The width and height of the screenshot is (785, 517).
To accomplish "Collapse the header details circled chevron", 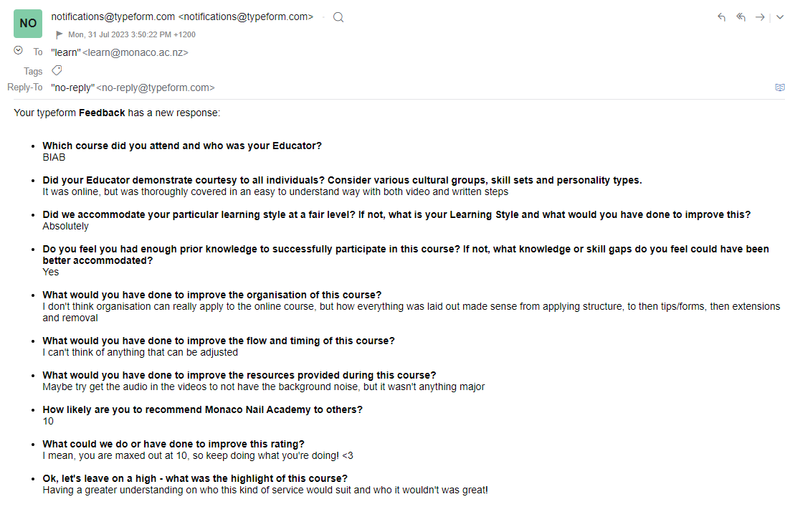I will pyautogui.click(x=18, y=50).
